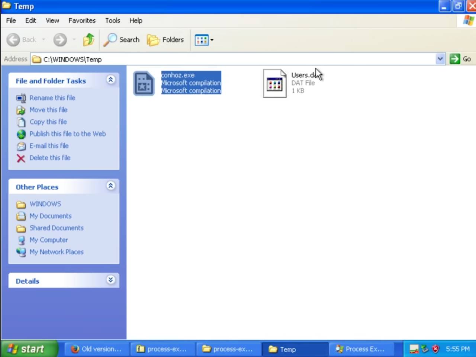
Task: Click the My Computer icon
Action: (21, 240)
